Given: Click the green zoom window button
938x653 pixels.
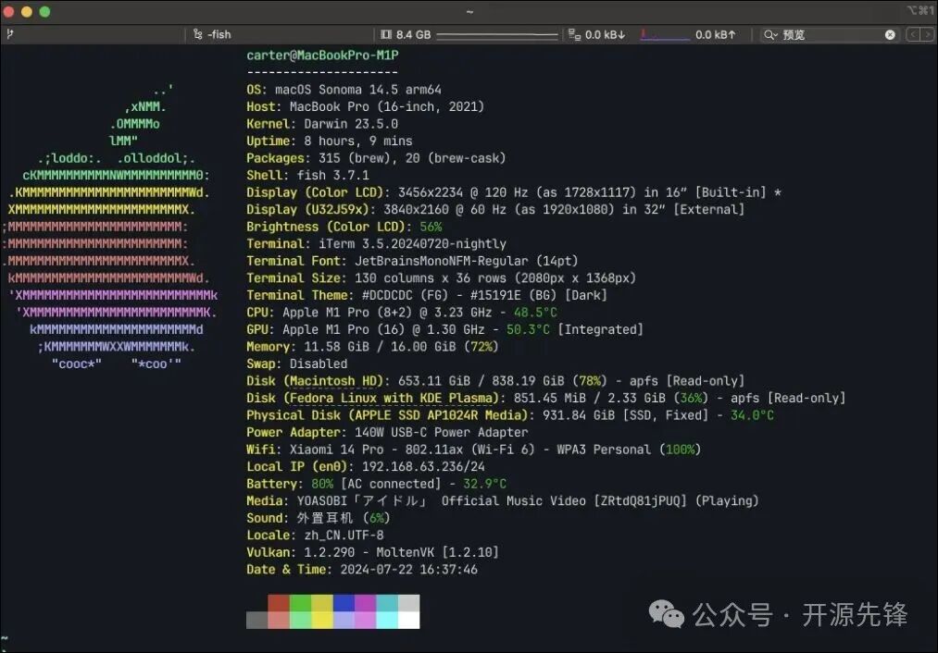Looking at the screenshot, I should pos(44,12).
